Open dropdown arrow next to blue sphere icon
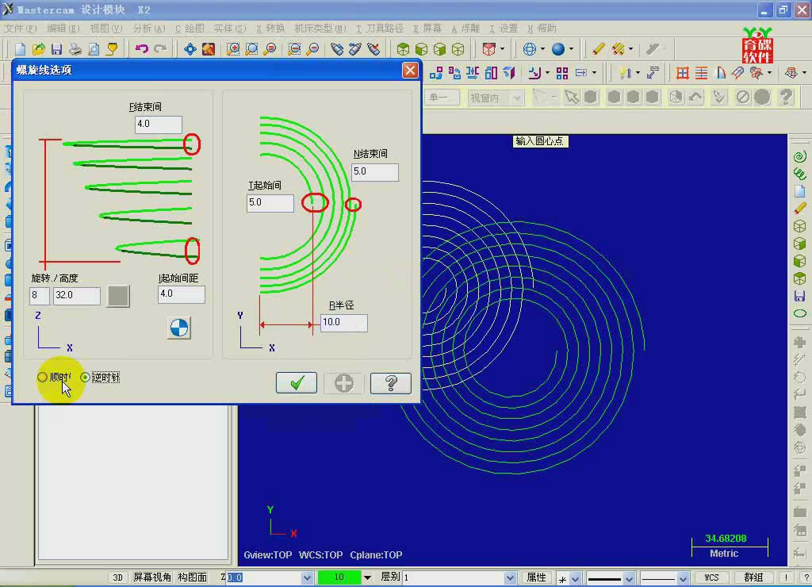 pyautogui.click(x=571, y=49)
